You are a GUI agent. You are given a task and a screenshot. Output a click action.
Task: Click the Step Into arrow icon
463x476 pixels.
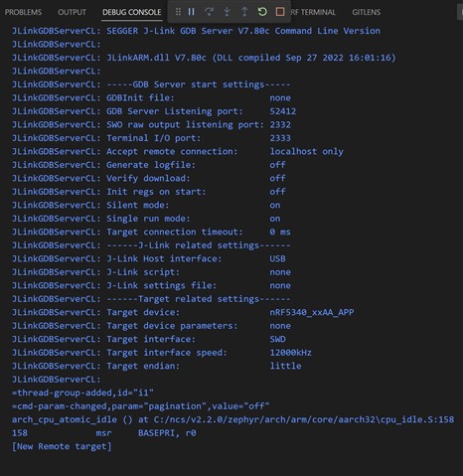point(227,12)
